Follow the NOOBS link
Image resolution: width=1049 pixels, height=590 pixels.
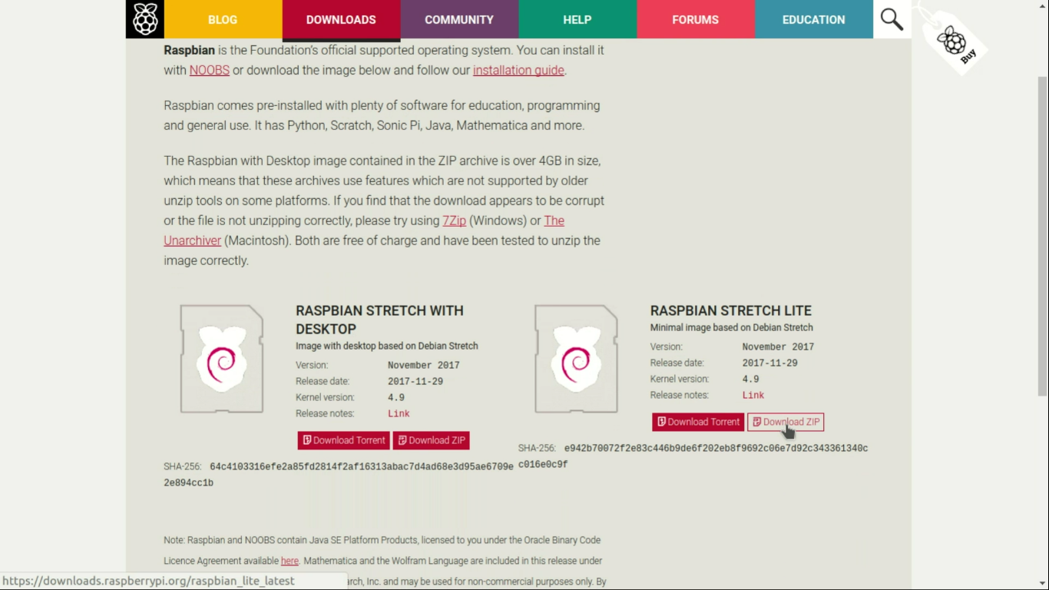[210, 70]
